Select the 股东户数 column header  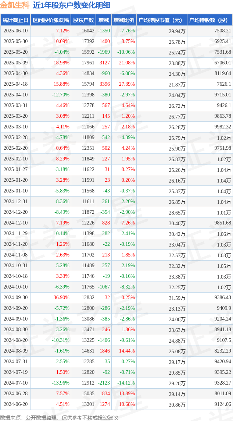[x=83, y=20]
